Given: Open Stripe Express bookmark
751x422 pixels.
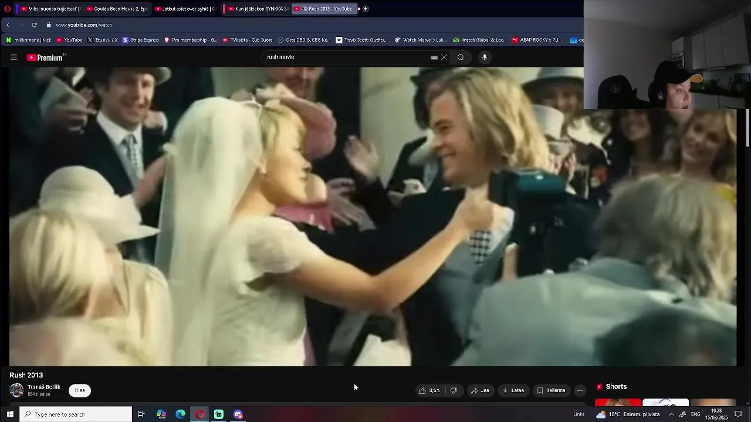Looking at the screenshot, I should point(141,40).
